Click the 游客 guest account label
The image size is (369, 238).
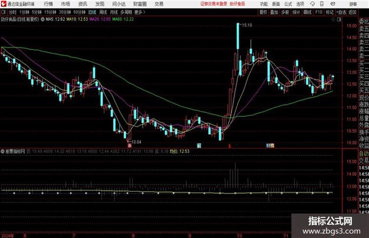tap(353, 4)
